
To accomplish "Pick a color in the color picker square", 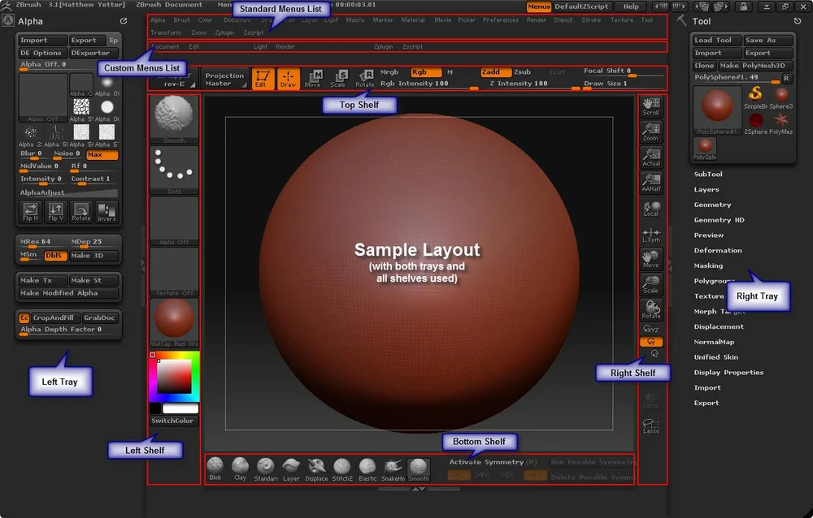I will pyautogui.click(x=174, y=376).
